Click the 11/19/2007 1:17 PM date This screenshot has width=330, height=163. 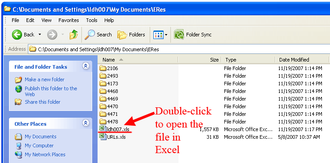point(300,129)
